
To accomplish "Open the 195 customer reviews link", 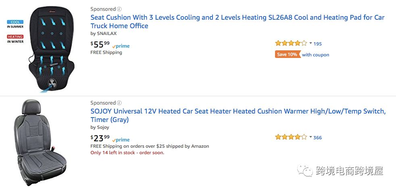I will 317,44.
